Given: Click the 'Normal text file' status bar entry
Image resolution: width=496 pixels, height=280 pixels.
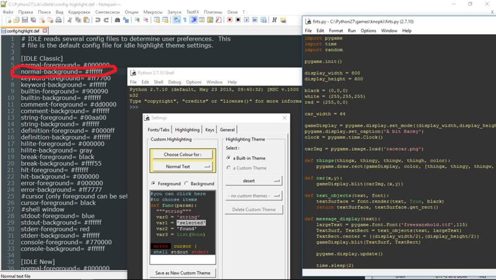Looking at the screenshot, I should pyautogui.click(x=16, y=276).
